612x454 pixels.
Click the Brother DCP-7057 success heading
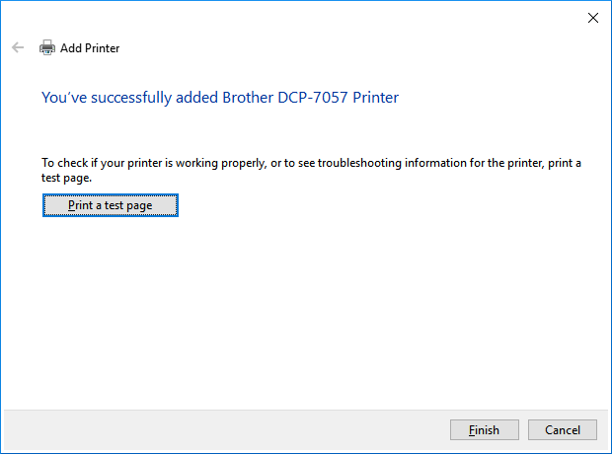click(x=219, y=97)
